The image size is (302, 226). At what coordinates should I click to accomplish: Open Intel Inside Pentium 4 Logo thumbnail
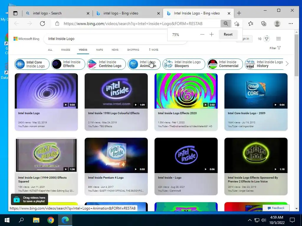(x=116, y=155)
